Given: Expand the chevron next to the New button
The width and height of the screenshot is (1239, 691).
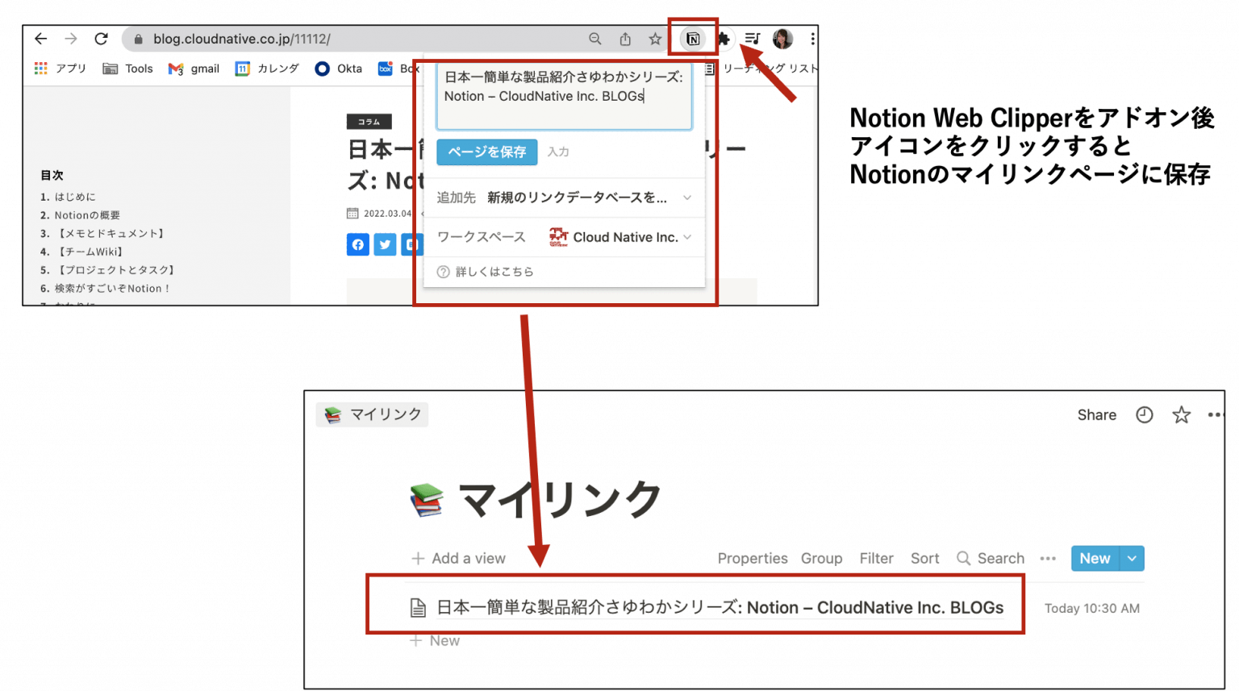Looking at the screenshot, I should coord(1132,558).
